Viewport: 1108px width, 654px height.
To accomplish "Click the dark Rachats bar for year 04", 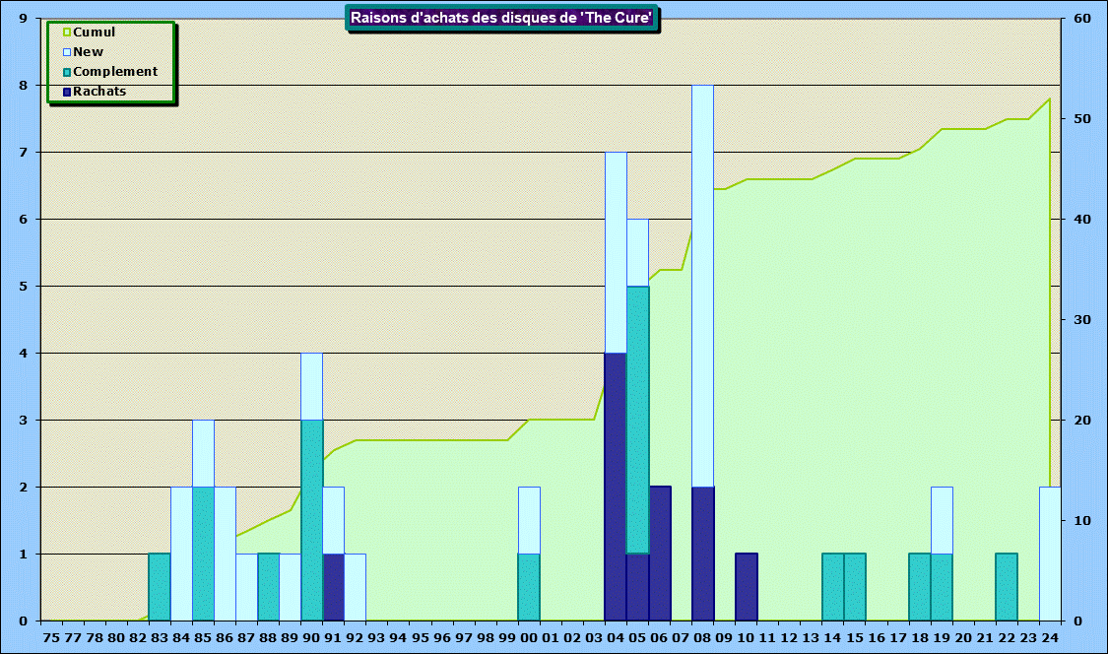I will tap(616, 487).
